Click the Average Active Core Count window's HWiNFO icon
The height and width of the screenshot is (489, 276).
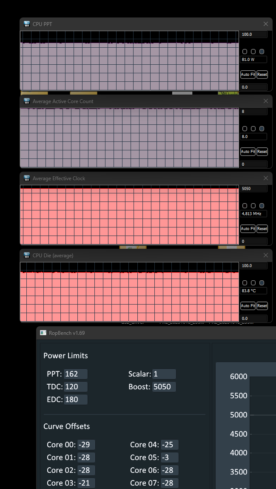26,101
